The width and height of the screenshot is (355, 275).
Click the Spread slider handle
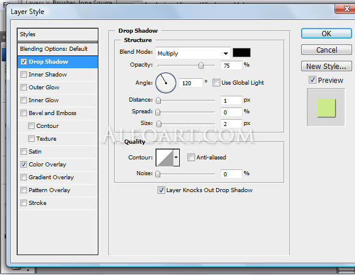[158, 112]
